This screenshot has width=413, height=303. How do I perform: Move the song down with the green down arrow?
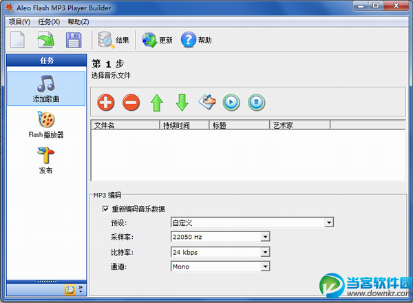[x=182, y=103]
